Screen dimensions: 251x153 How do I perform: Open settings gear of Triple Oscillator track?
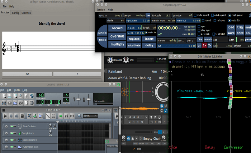pos(6,127)
